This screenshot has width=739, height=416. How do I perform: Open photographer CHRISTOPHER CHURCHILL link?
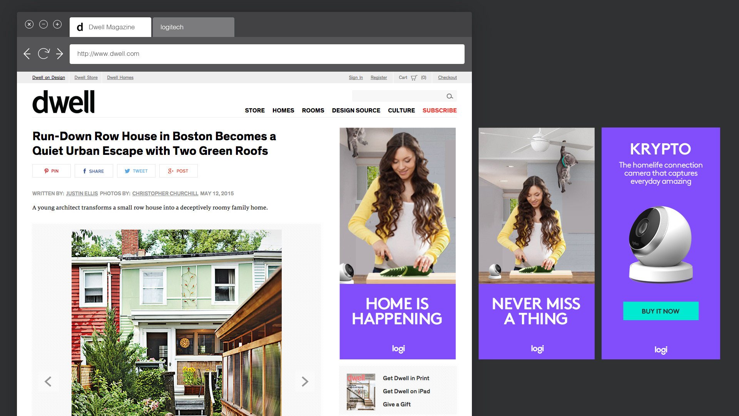[x=165, y=193]
